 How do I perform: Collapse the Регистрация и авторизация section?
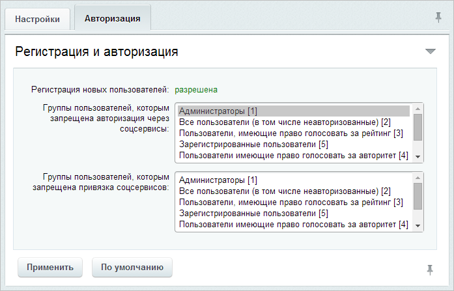click(431, 51)
